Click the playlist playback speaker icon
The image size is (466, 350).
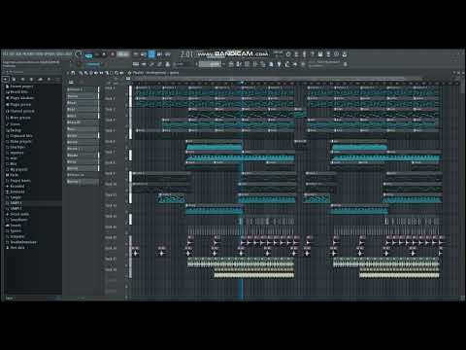click(121, 73)
